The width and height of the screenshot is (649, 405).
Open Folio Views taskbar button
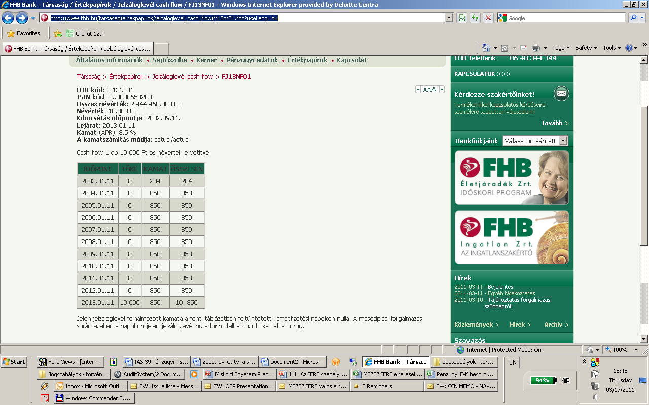[x=71, y=362]
